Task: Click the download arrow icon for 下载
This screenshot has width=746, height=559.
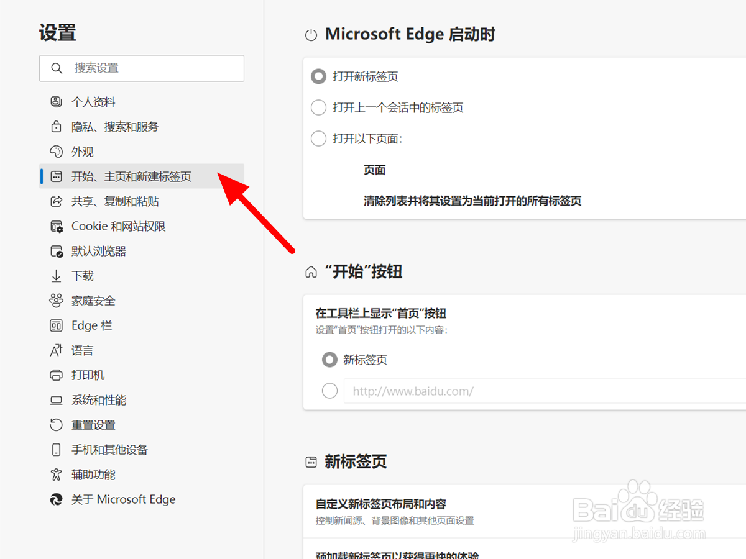Action: click(57, 276)
